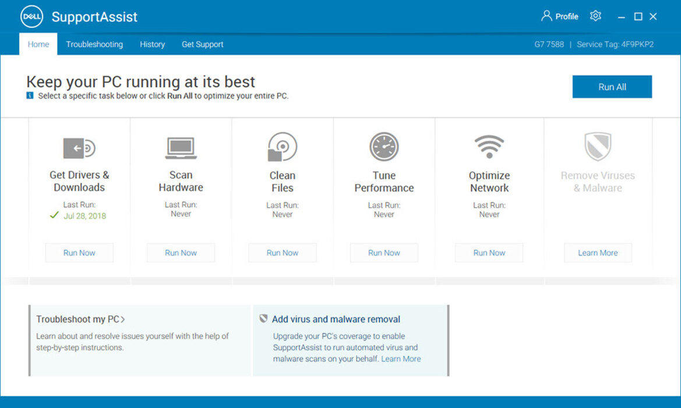Image resolution: width=681 pixels, height=408 pixels.
Task: Minimize the SupportAssist window
Action: click(622, 17)
